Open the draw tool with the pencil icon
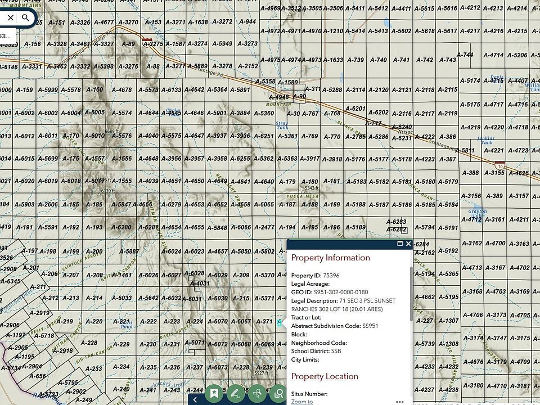Screen dimensions: 540x405 pyautogui.click(x=236, y=393)
